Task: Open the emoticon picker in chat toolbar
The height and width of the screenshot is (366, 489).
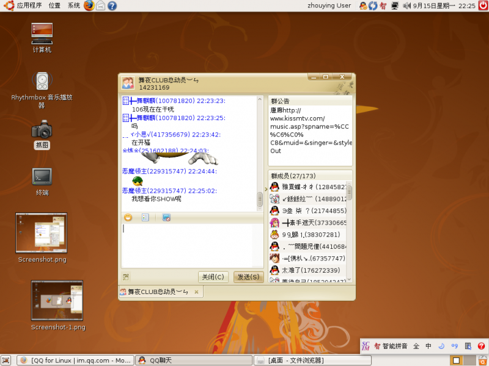Action: click(128, 218)
